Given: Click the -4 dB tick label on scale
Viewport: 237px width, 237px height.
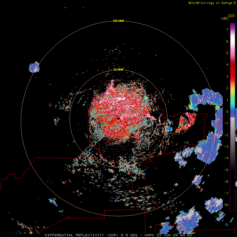Looking at the screenshot, I should [226, 158].
